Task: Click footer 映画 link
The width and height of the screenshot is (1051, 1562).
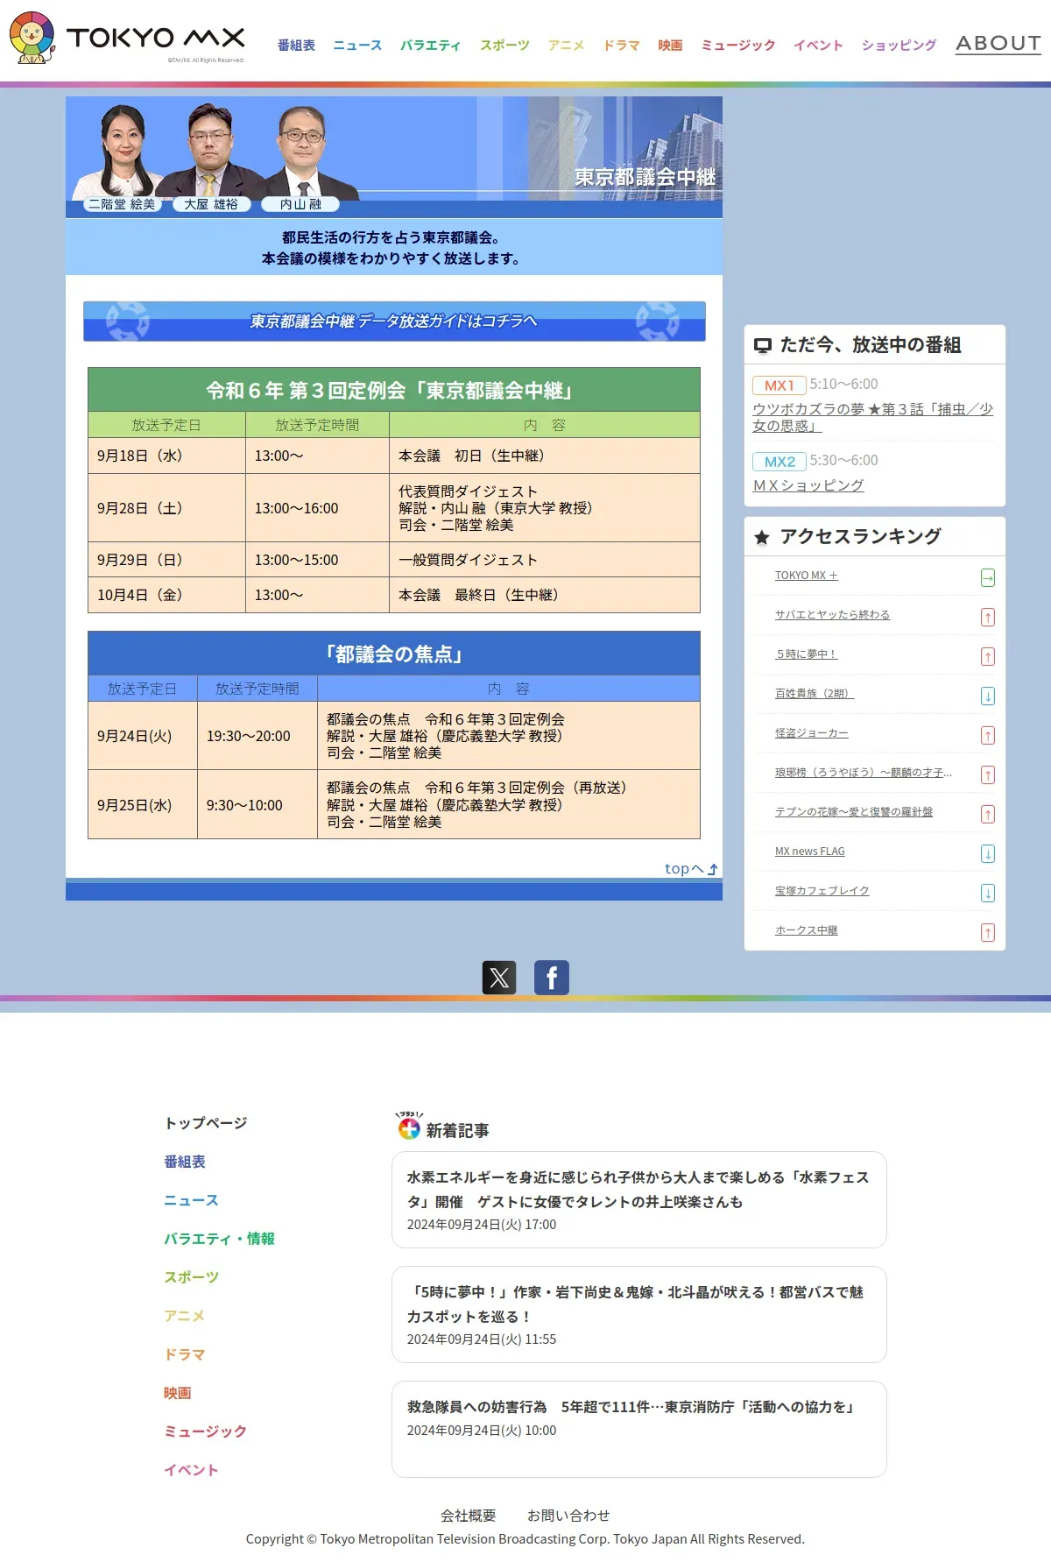Action: (x=178, y=1393)
